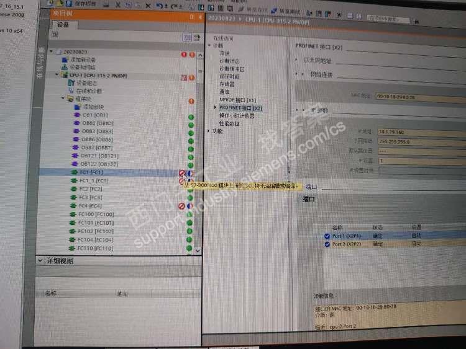This screenshot has width=466, height=349.
Task: Collapse the CPU-1 [CPU 315-2 PN/DP] node
Action: point(57,75)
